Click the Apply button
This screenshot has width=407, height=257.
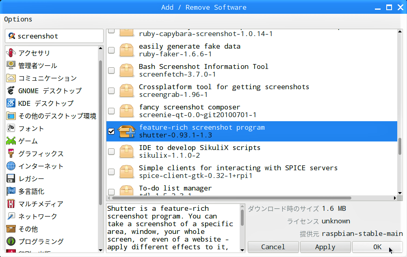[325, 247]
